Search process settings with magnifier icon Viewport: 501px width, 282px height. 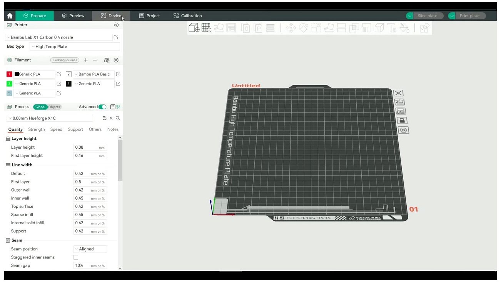pos(118,118)
